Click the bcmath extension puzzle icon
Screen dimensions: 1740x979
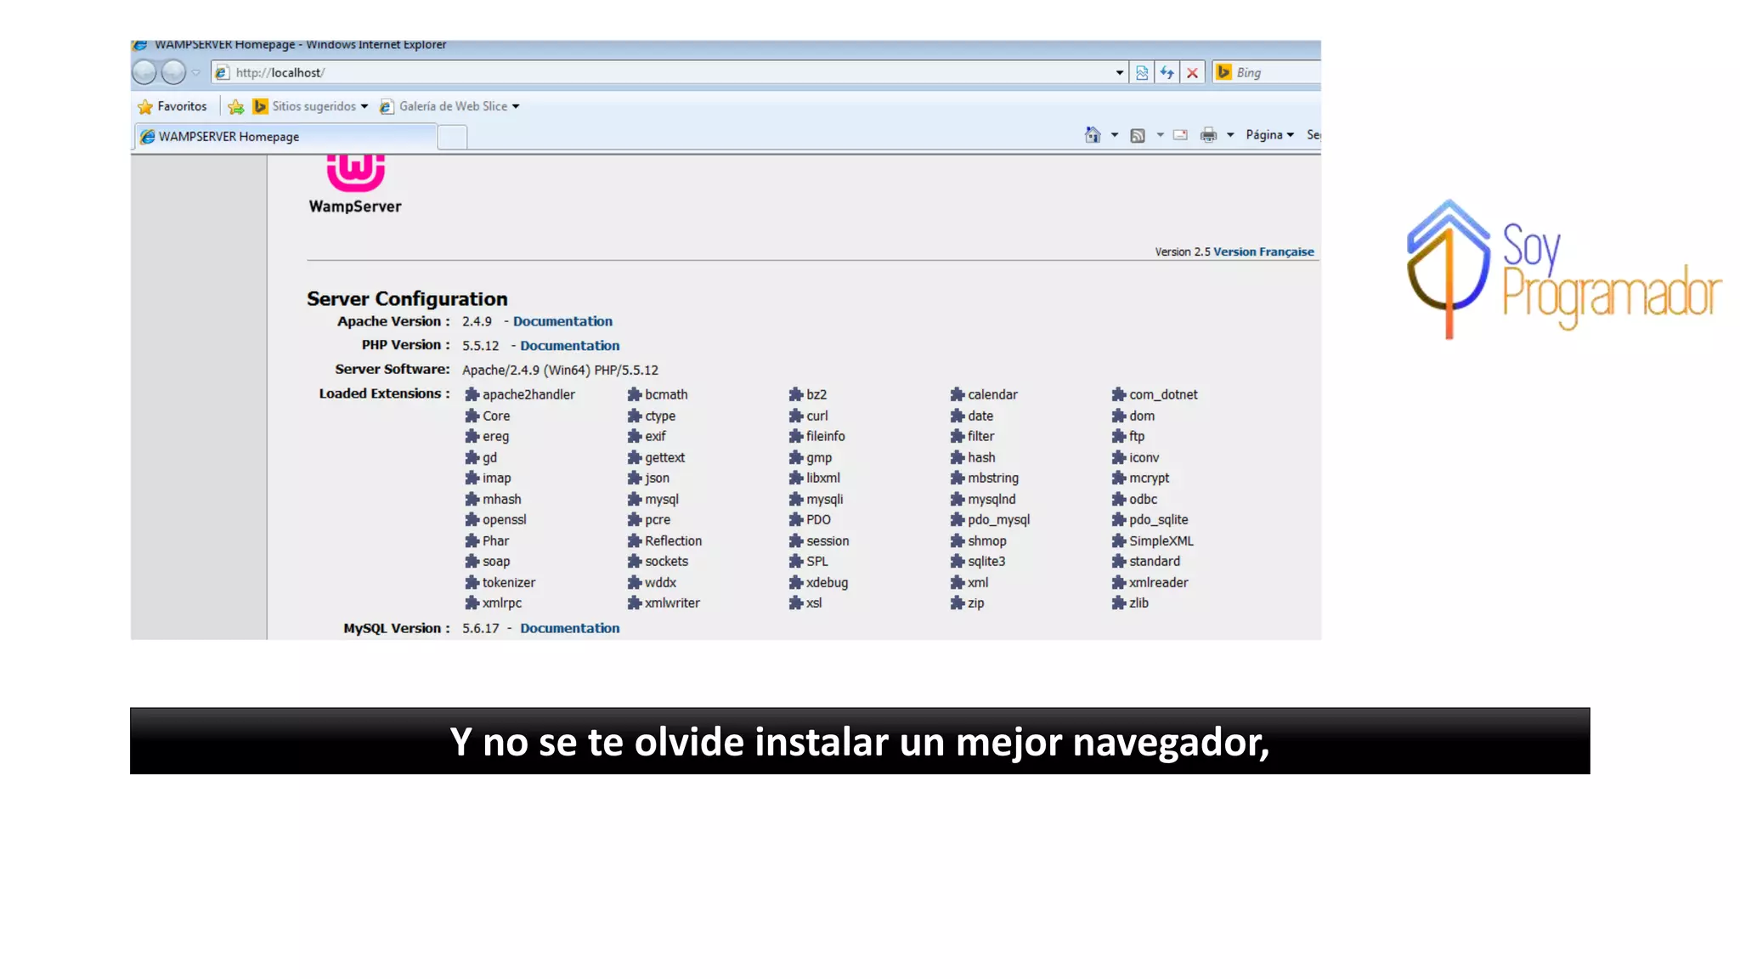(x=635, y=394)
